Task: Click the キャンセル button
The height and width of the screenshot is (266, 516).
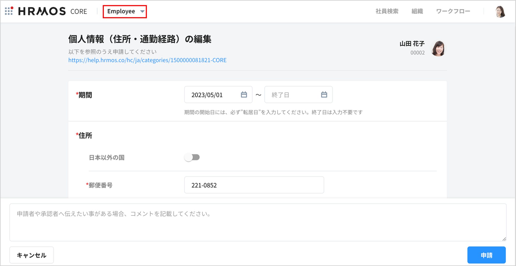Action: (x=32, y=255)
